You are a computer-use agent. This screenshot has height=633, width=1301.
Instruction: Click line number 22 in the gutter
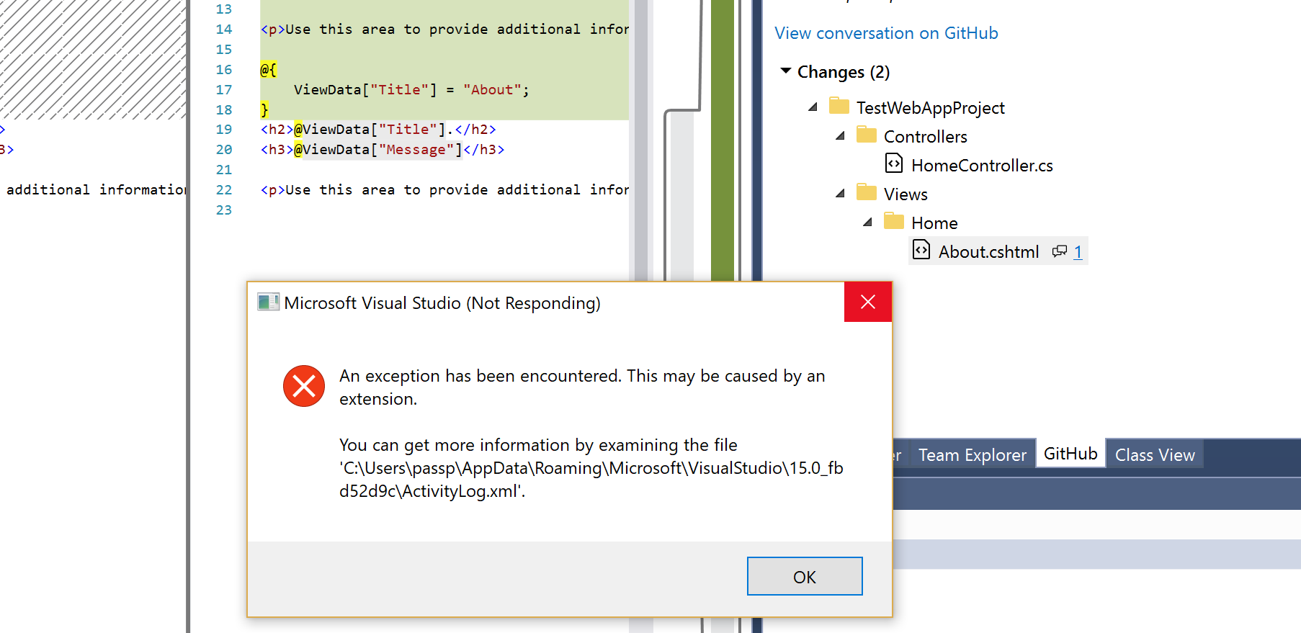pos(224,190)
